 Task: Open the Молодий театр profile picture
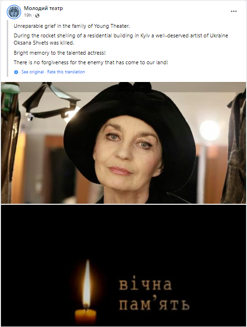pos(14,12)
